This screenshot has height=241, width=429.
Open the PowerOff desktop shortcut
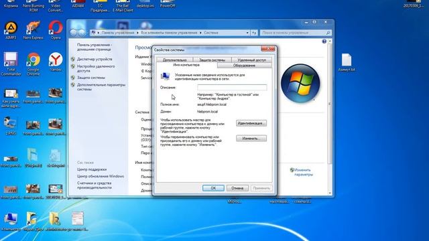coord(168,3)
